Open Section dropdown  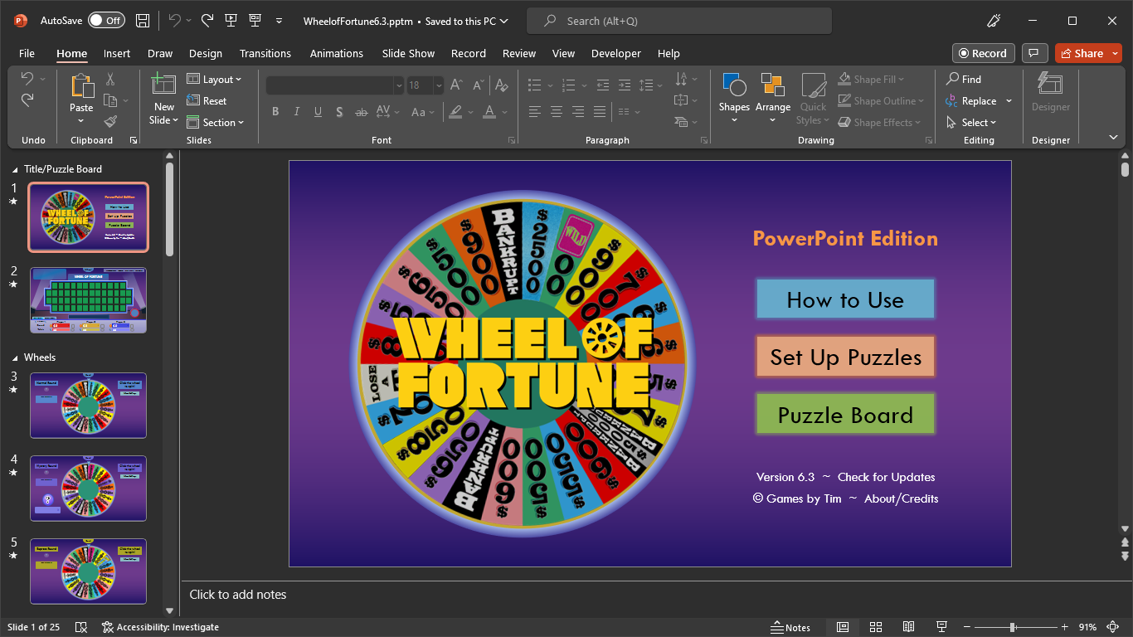click(216, 122)
